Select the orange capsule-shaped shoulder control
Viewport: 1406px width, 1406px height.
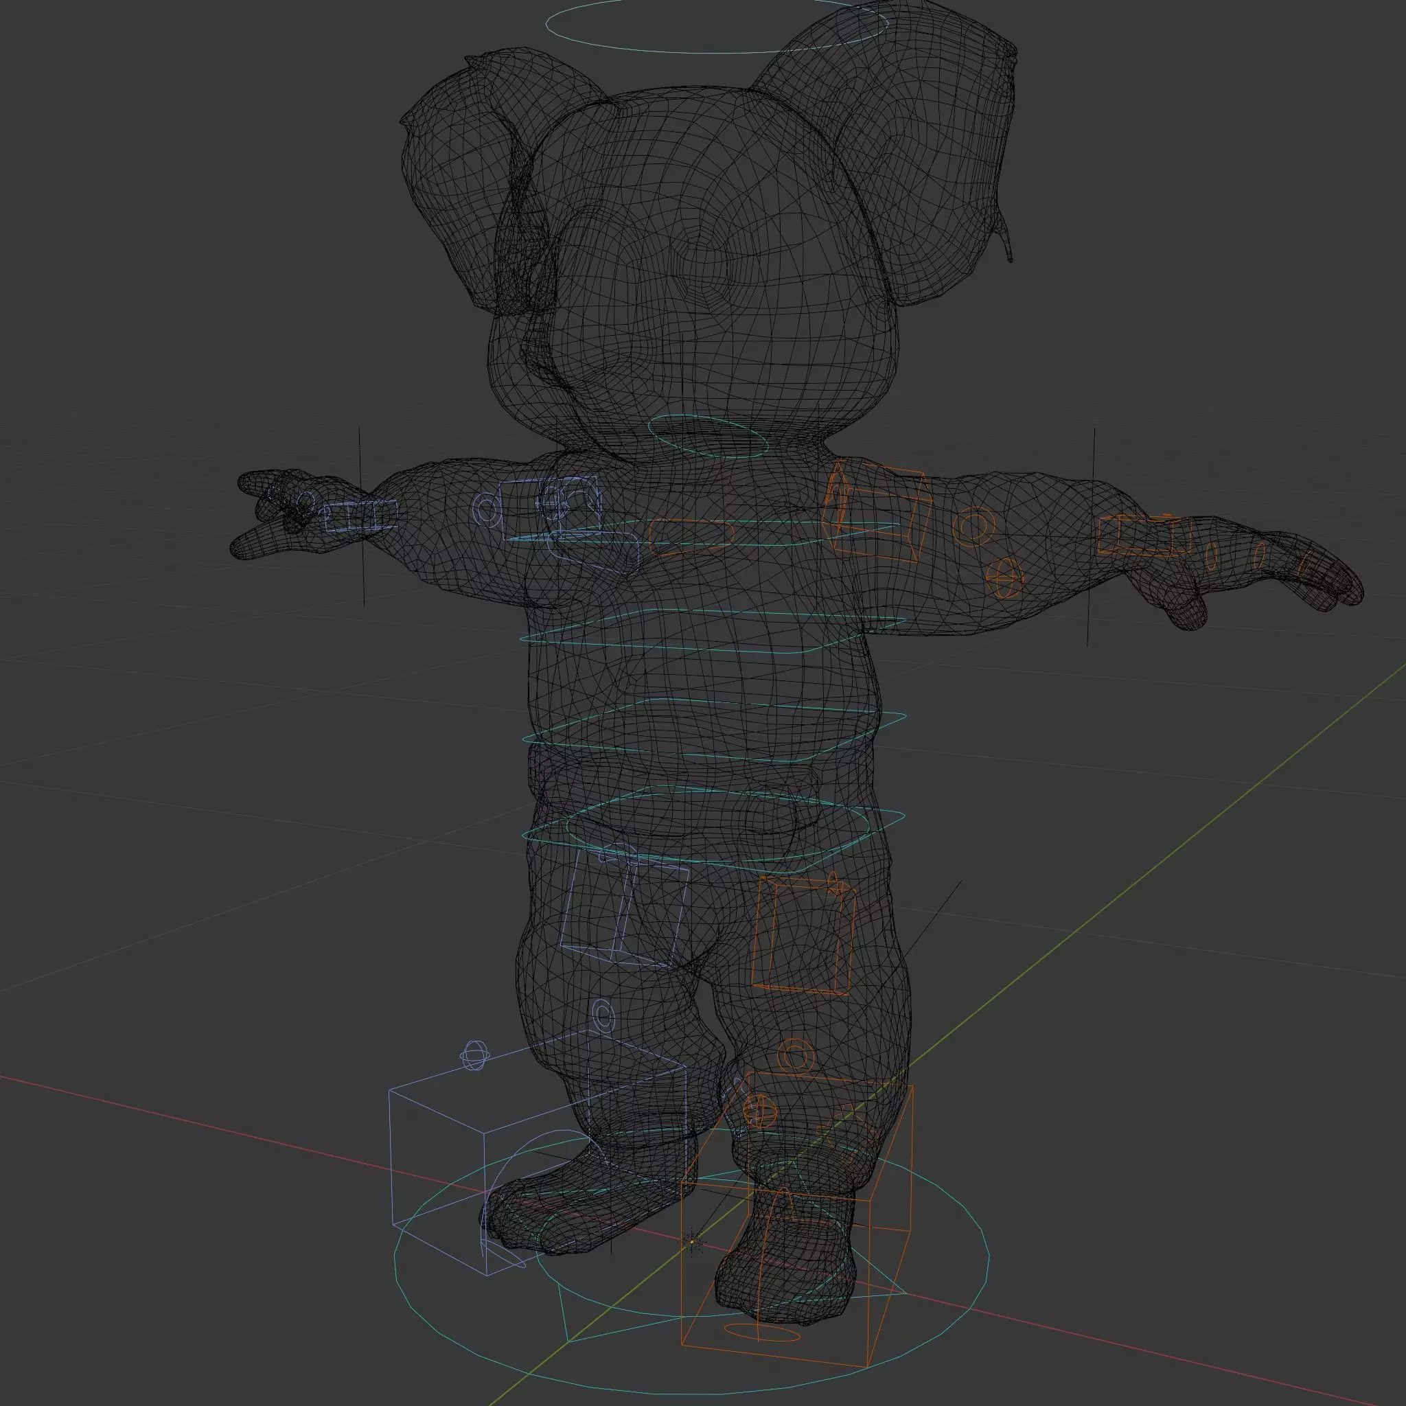coord(691,537)
